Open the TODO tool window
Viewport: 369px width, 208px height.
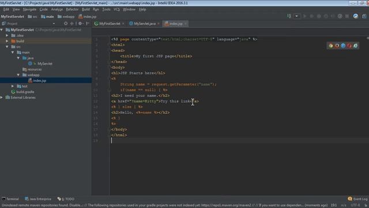[x=66, y=199]
